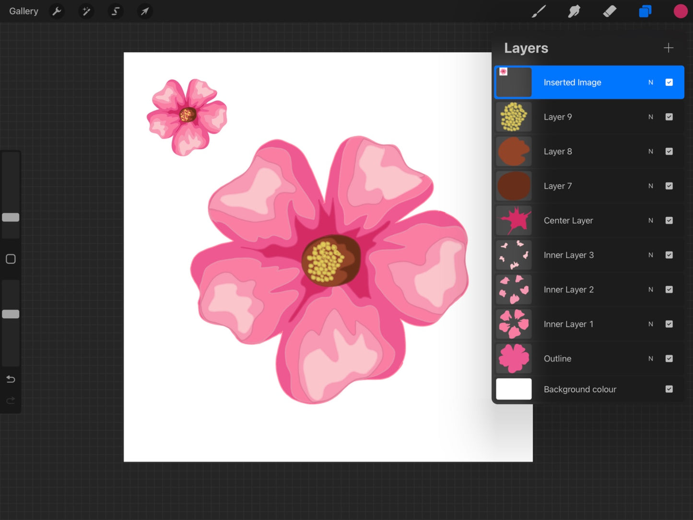Open the active colour swatch
693x520 pixels.
tap(681, 11)
